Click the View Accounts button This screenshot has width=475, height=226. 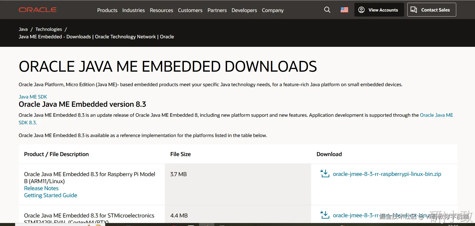[379, 10]
